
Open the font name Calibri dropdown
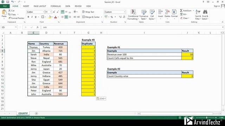click(44, 12)
